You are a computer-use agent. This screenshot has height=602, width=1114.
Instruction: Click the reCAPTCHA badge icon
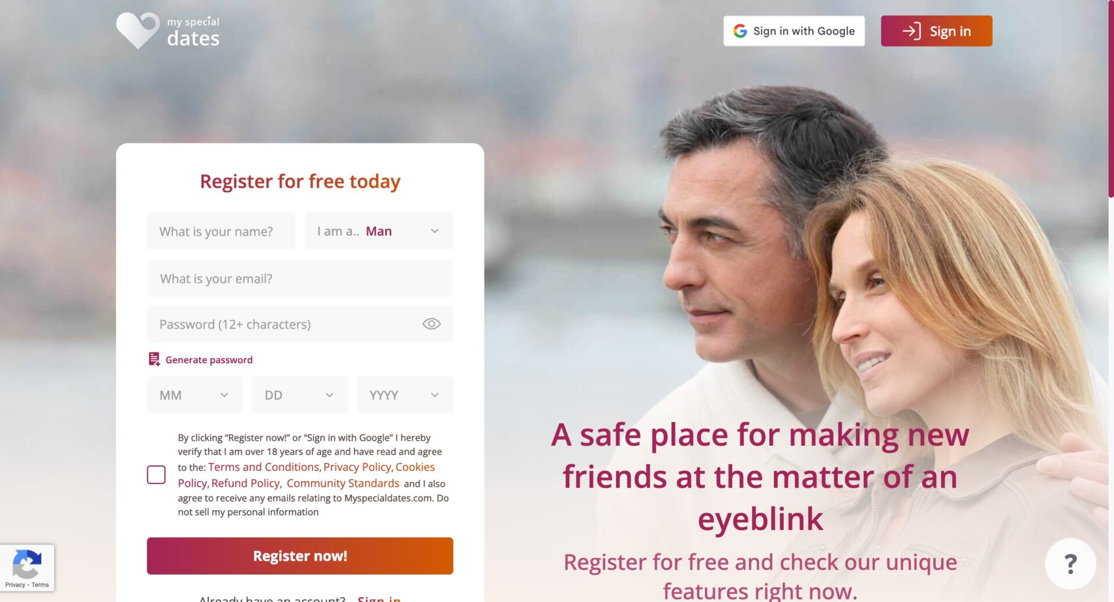pos(27,563)
